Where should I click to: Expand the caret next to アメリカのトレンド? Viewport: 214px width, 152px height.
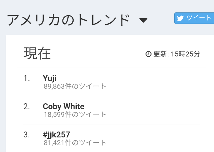[143, 20]
